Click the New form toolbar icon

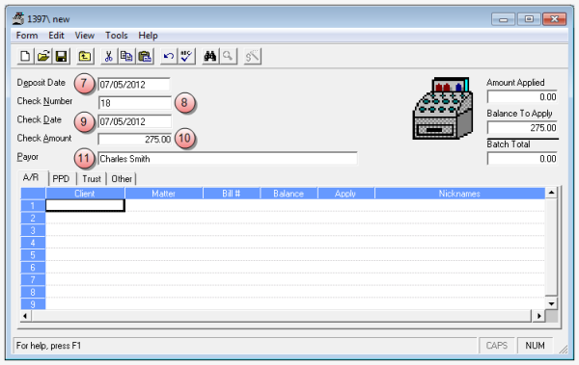coord(25,57)
